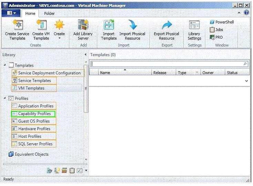Click the Templates (0) pane heading
The width and height of the screenshot is (253, 186).
coord(103,55)
